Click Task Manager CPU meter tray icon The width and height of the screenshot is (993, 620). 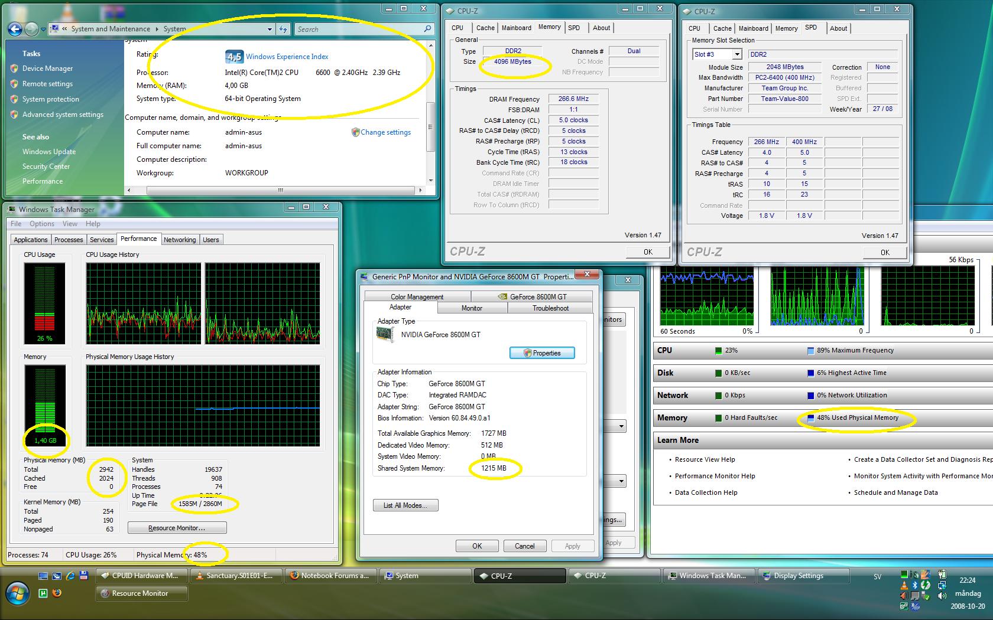coord(904,575)
